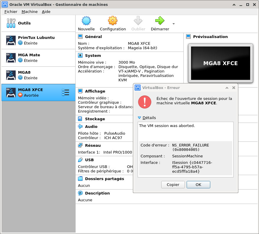Click the 3000 Mo memory value
This screenshot has width=259, height=234.
coord(126,62)
